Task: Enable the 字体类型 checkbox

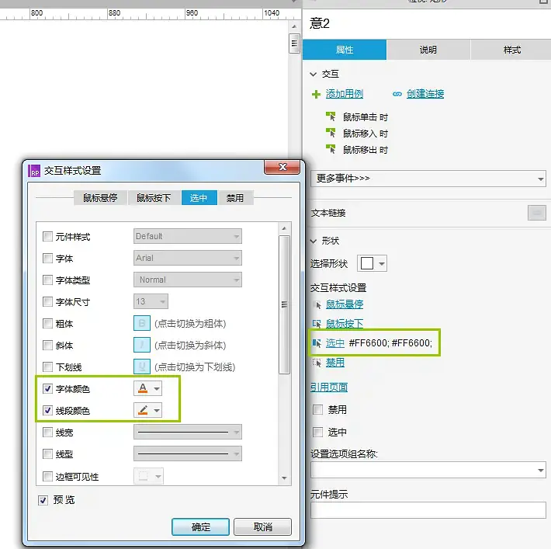Action: [47, 280]
